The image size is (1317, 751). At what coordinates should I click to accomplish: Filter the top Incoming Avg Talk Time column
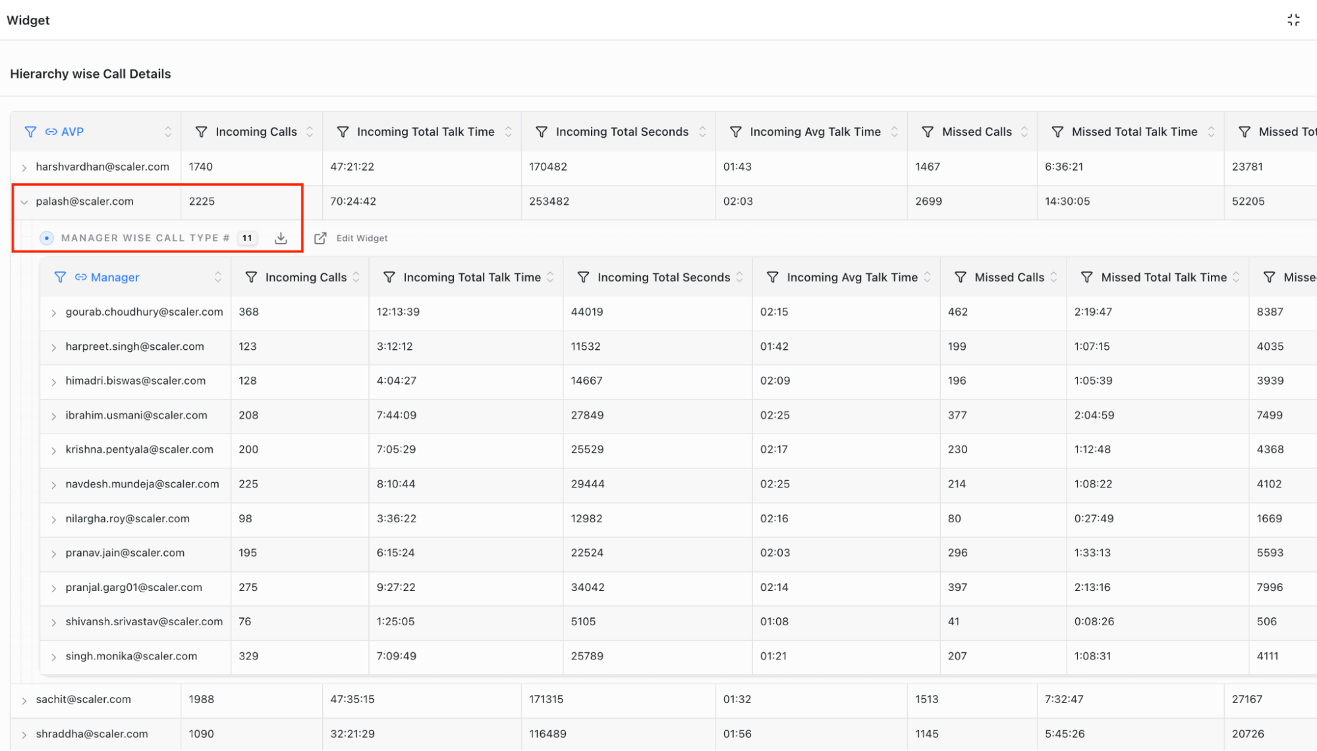(x=736, y=132)
